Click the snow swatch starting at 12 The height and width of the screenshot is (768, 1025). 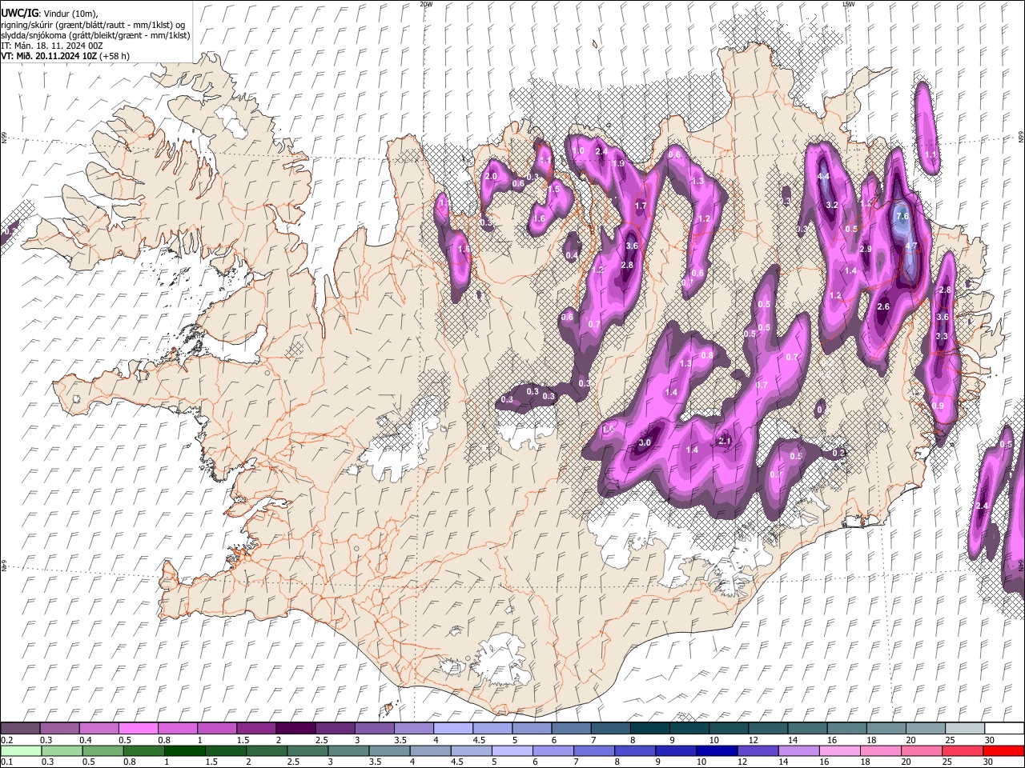pyautogui.click(x=767, y=729)
